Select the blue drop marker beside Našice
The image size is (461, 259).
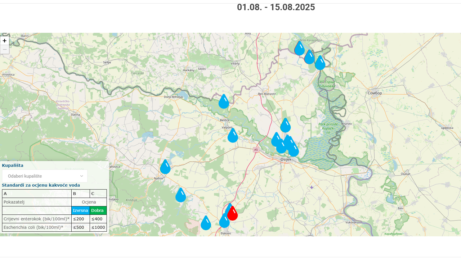pyautogui.click(x=165, y=167)
